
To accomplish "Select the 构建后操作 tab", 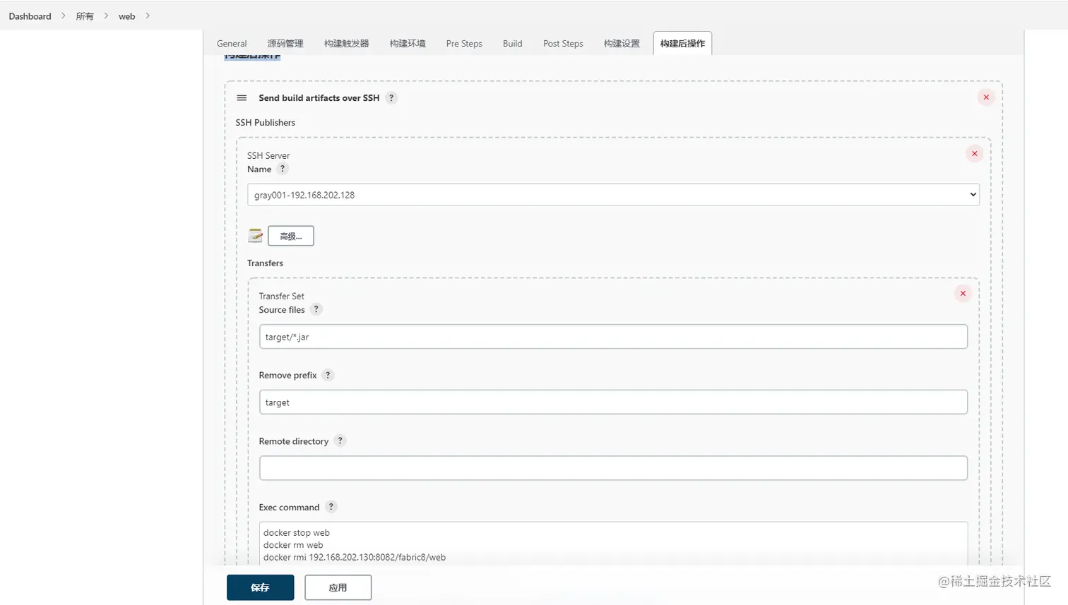I will tap(682, 44).
